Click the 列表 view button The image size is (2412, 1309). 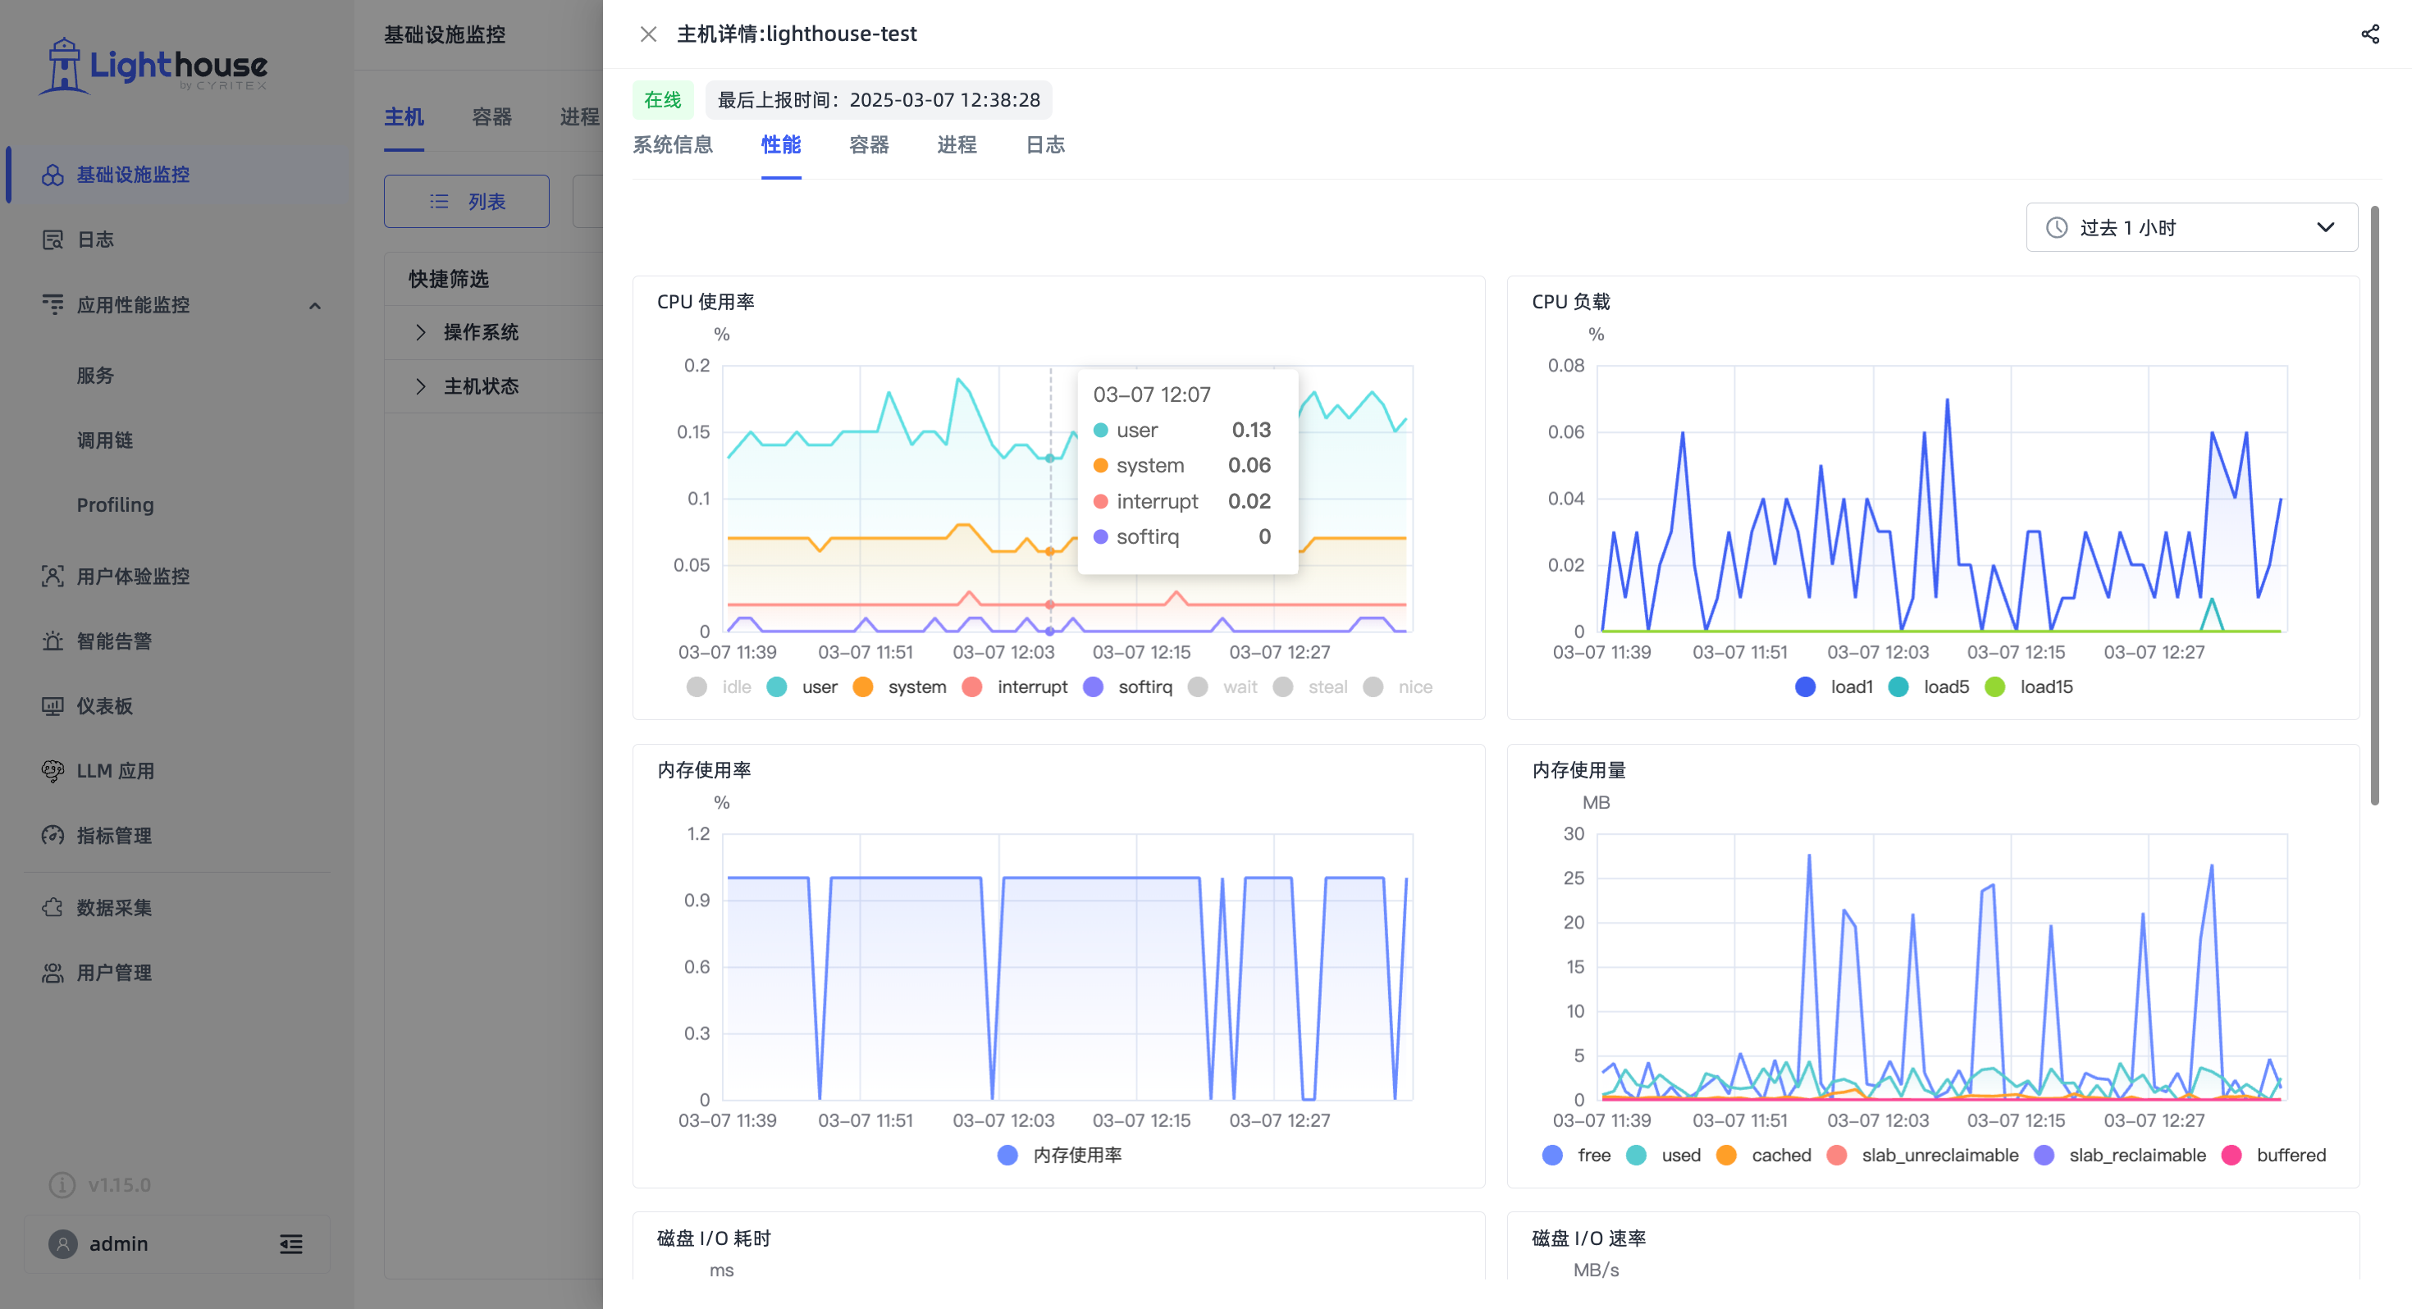(466, 201)
